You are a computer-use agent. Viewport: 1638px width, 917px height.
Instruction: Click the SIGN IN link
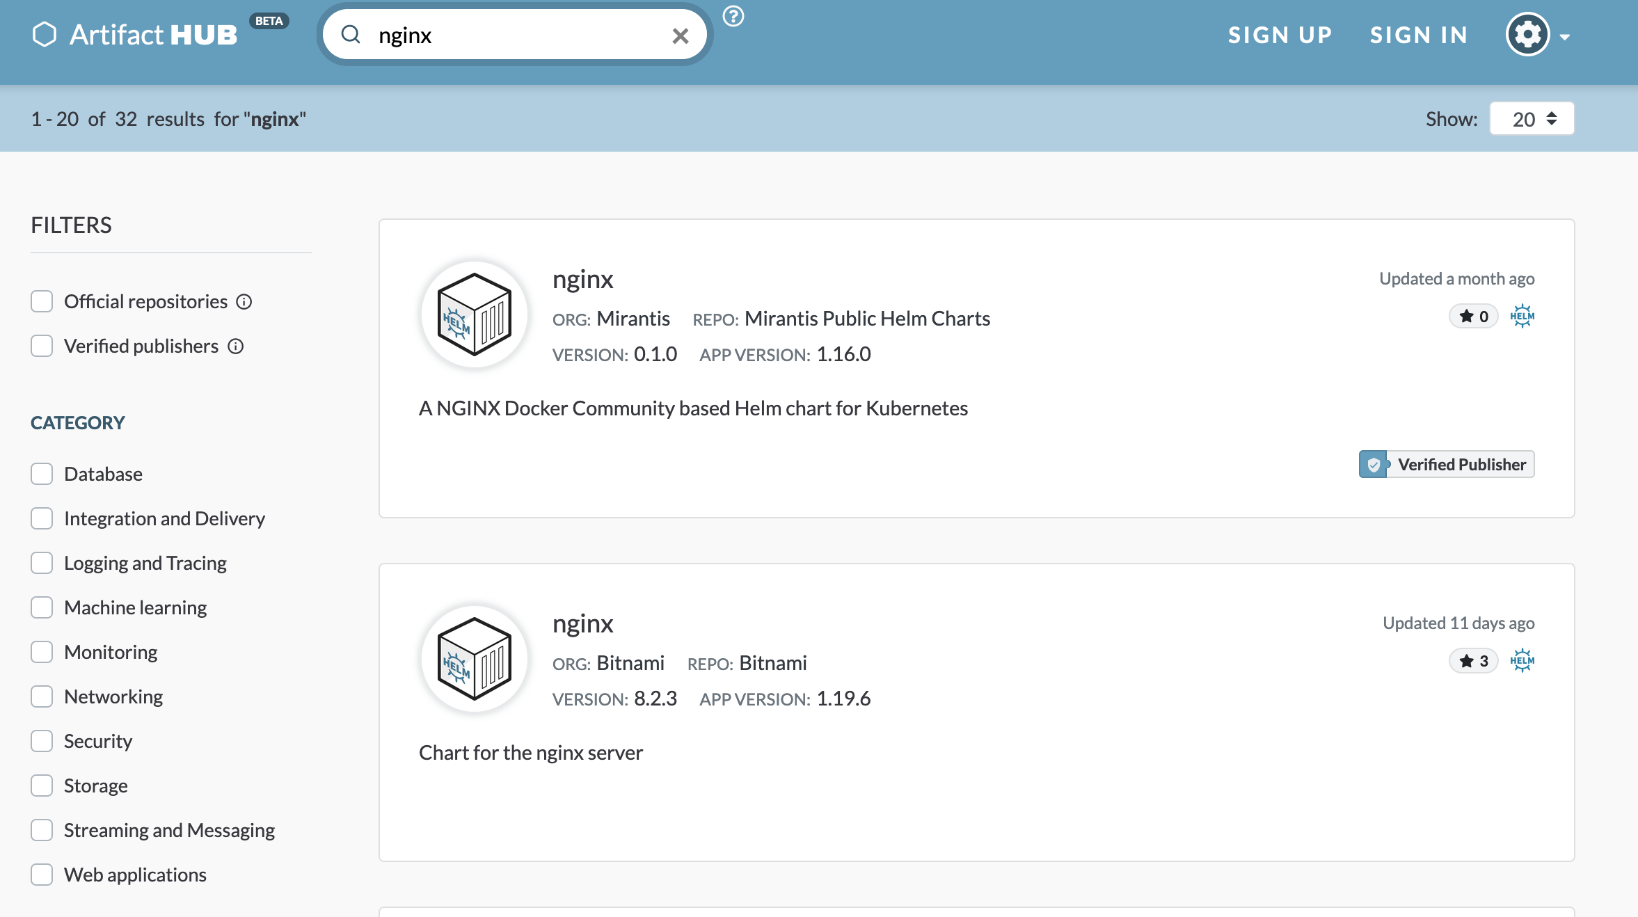[1419, 35]
